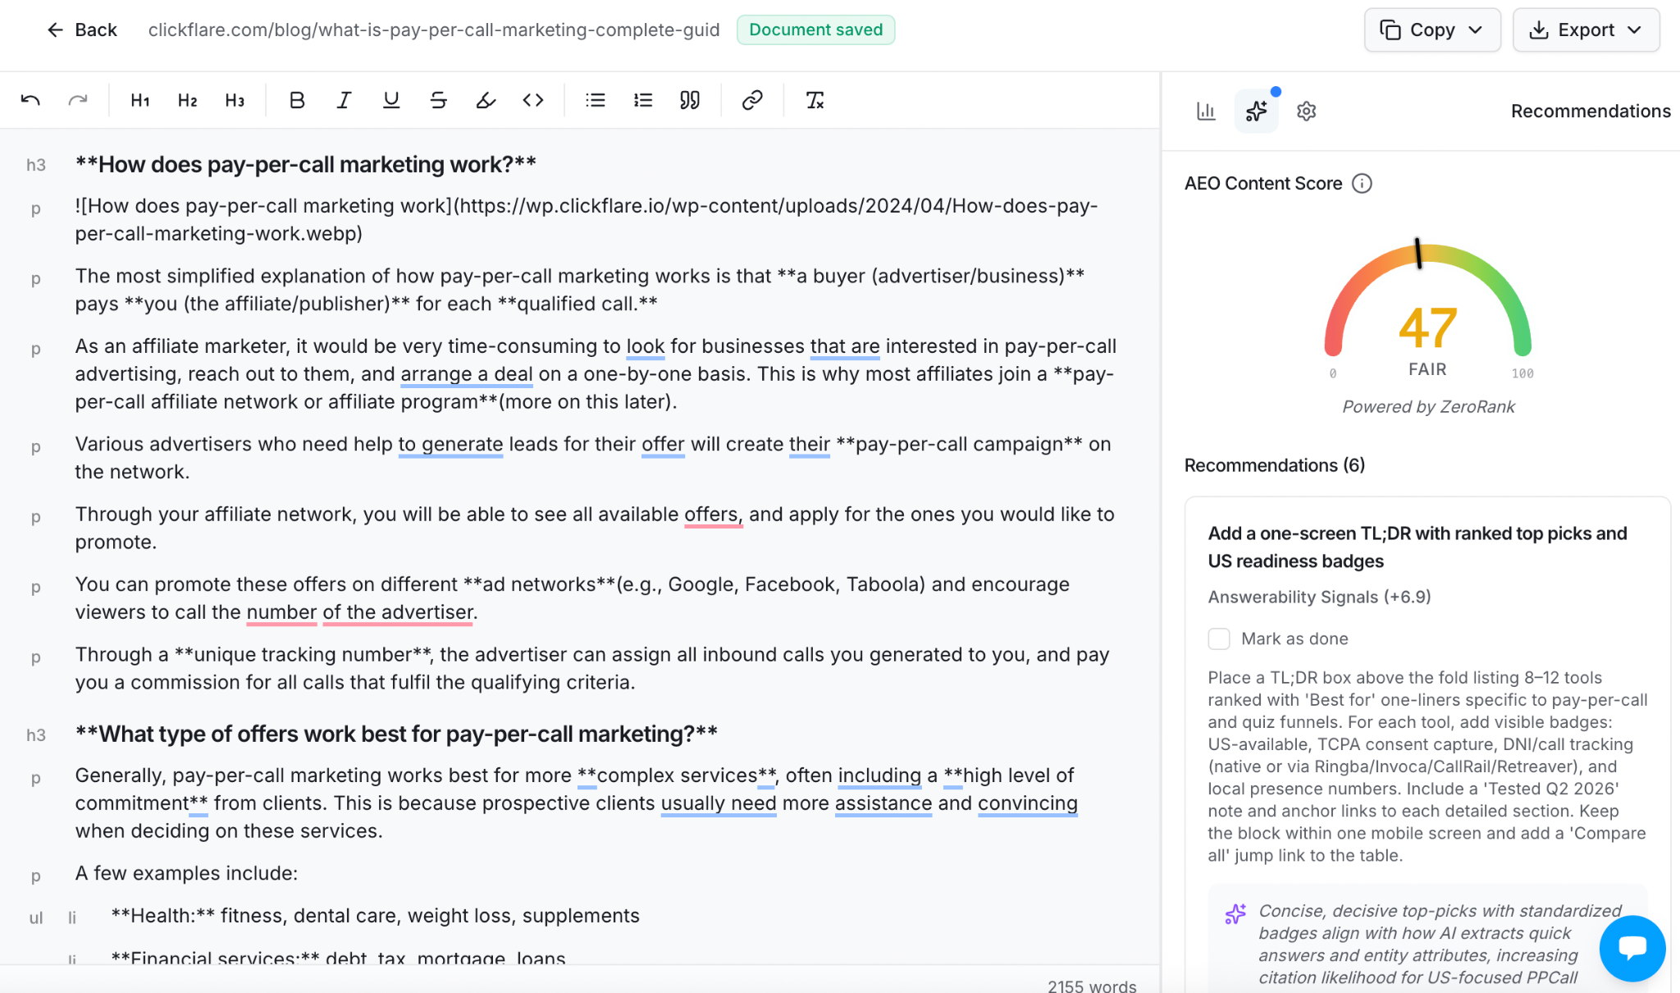This screenshot has height=993, width=1680.
Task: Open the Export dropdown menu
Action: 1586,30
